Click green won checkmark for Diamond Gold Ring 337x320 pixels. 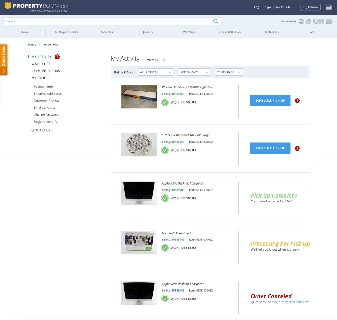[x=165, y=150]
